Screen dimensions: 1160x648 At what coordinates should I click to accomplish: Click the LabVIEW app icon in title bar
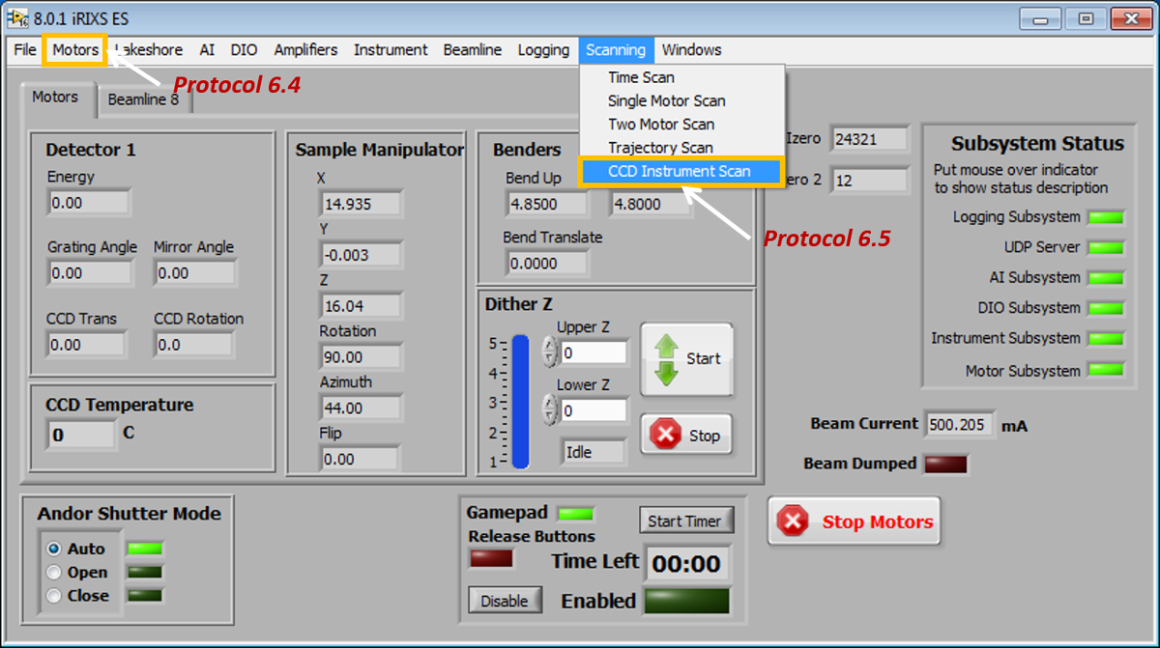tap(18, 18)
